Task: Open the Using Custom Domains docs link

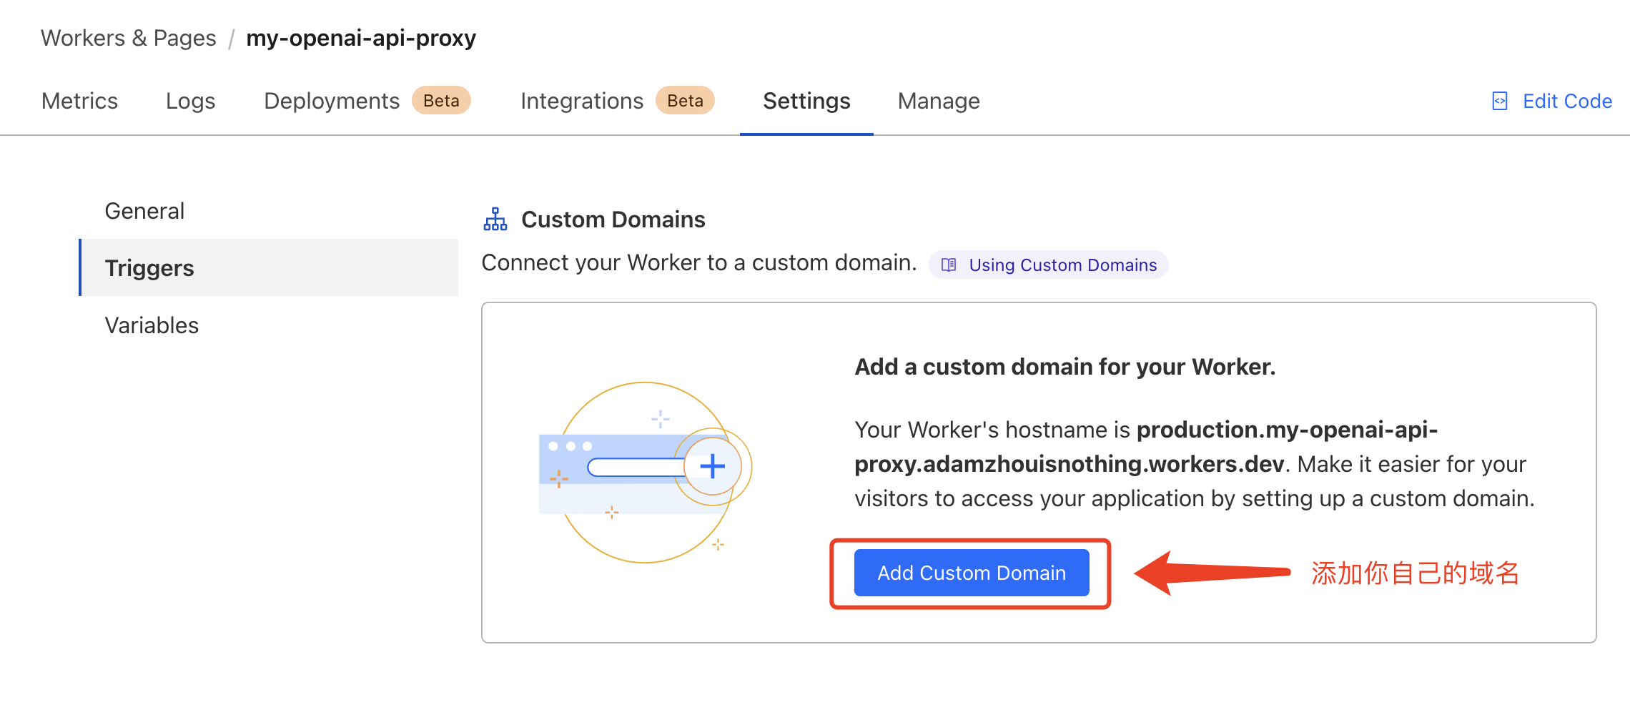Action: coord(1049,265)
